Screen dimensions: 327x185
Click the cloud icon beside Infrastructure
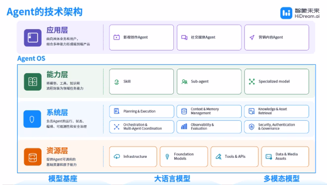pyautogui.click(x=117, y=156)
